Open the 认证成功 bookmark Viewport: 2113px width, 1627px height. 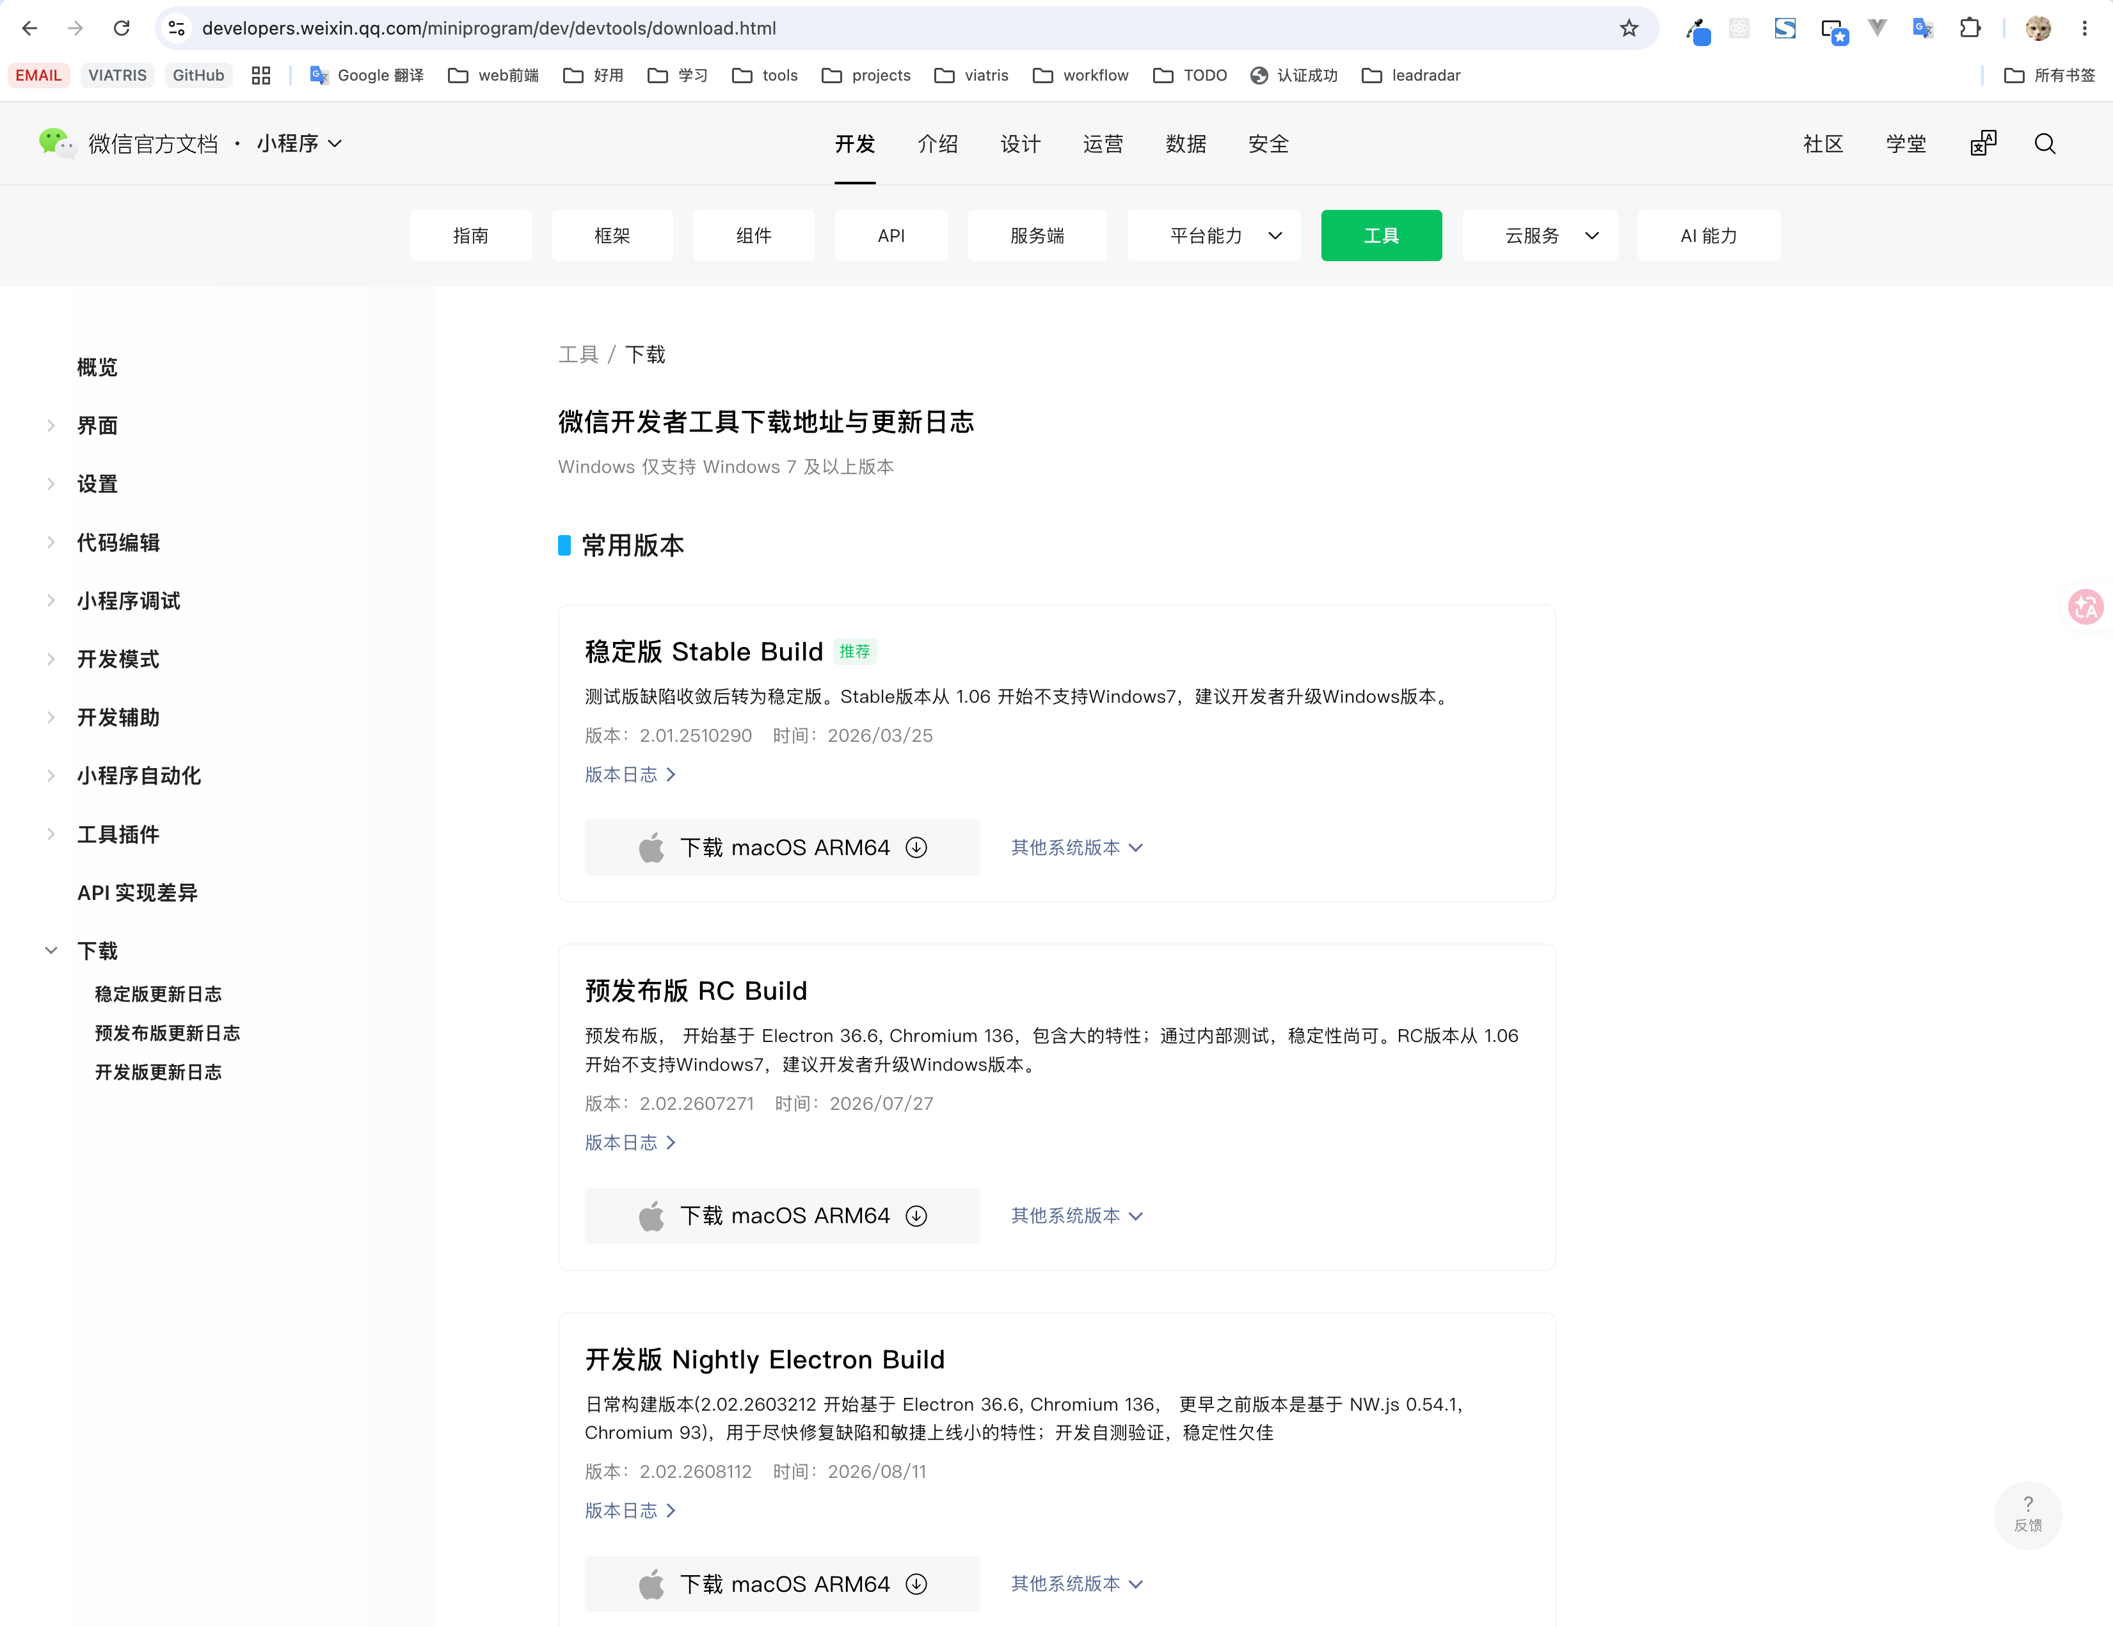pyautogui.click(x=1293, y=76)
